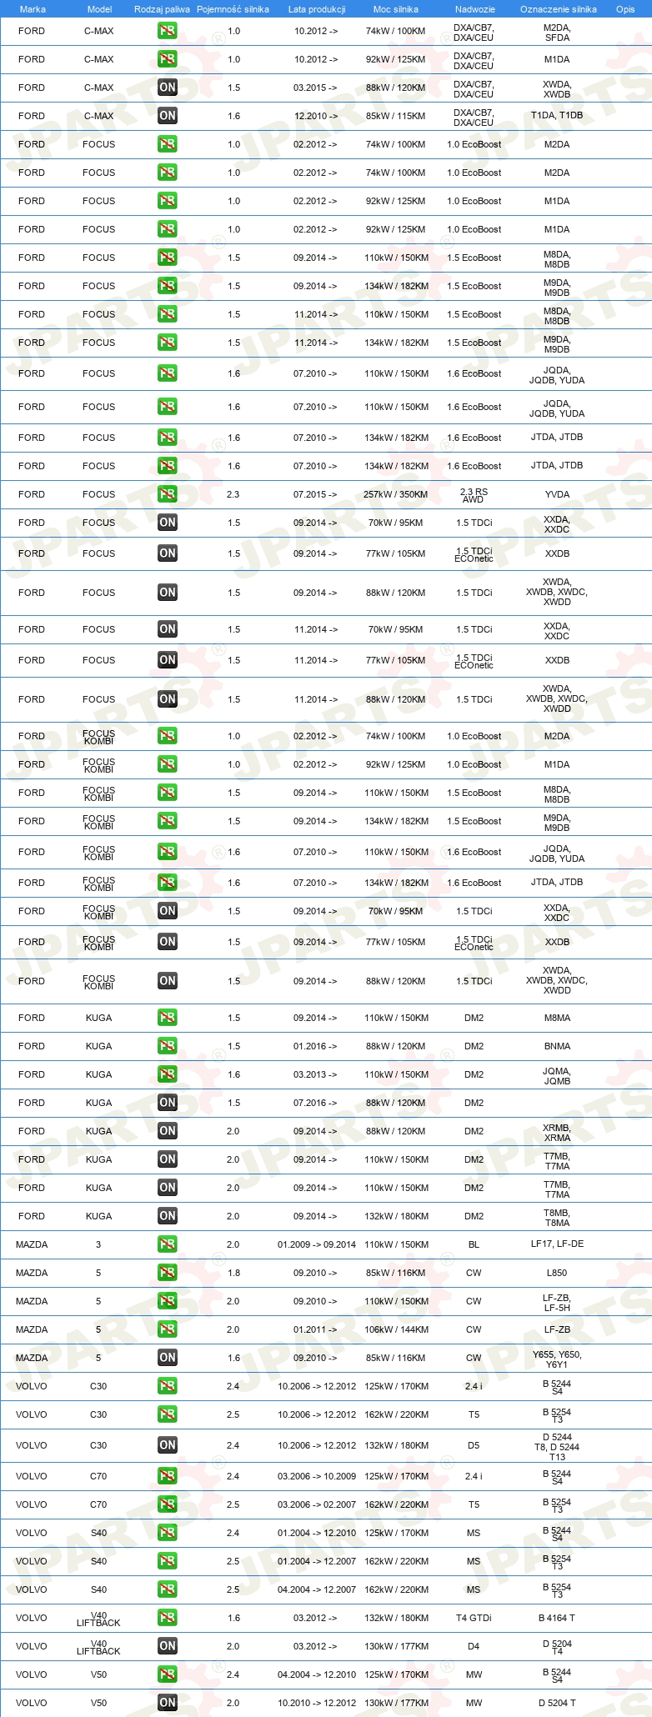Click petrol icon in C-MAX 92kW / 125KM row
652x1717 pixels.
pos(168,59)
